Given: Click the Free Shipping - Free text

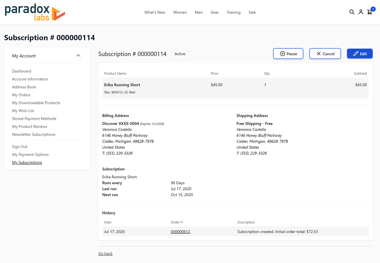Looking at the screenshot, I should pyautogui.click(x=255, y=124).
